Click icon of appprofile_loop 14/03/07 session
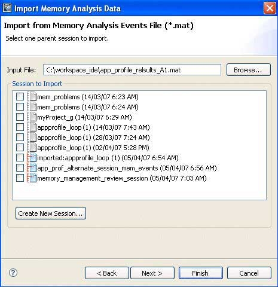 tap(32, 127)
